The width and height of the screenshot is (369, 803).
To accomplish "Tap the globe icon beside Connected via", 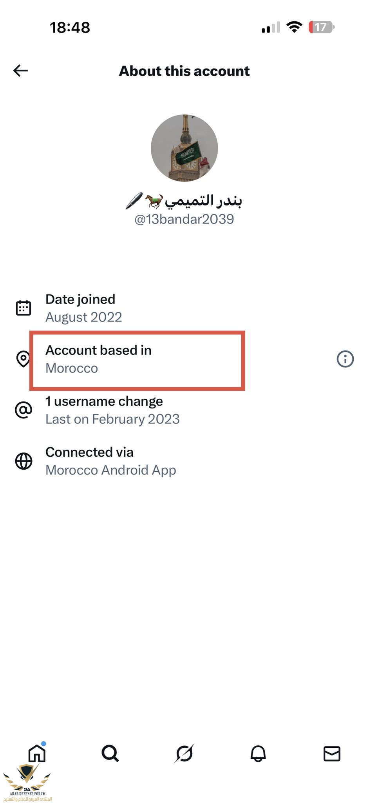I will pyautogui.click(x=24, y=461).
